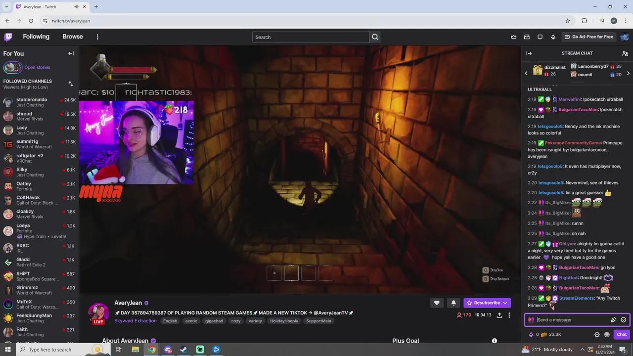Viewport: 633px width, 356px height.
Task: Open the Following tab
Action: coord(36,37)
